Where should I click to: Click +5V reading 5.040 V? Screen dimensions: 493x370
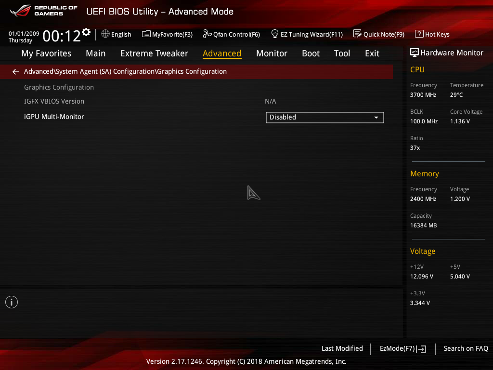point(460,277)
